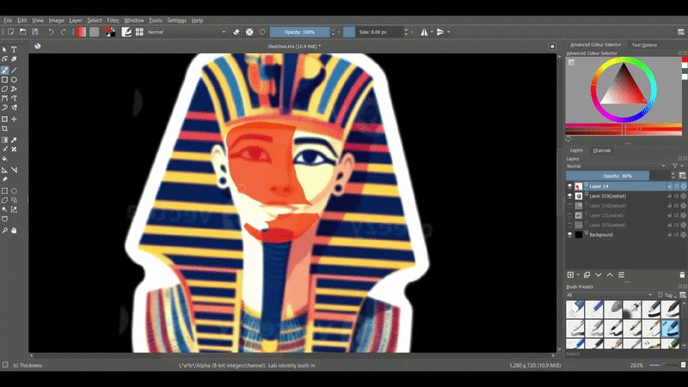Expand horizontal mirror options arrow
The width and height of the screenshot is (688, 387).
pyautogui.click(x=432, y=32)
